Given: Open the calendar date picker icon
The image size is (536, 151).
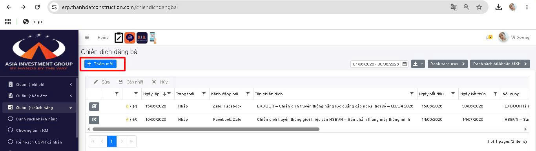Looking at the screenshot, I should (x=405, y=64).
